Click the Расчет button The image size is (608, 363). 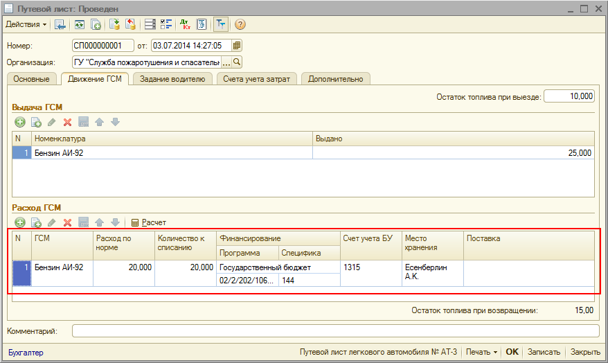pyautogui.click(x=148, y=222)
